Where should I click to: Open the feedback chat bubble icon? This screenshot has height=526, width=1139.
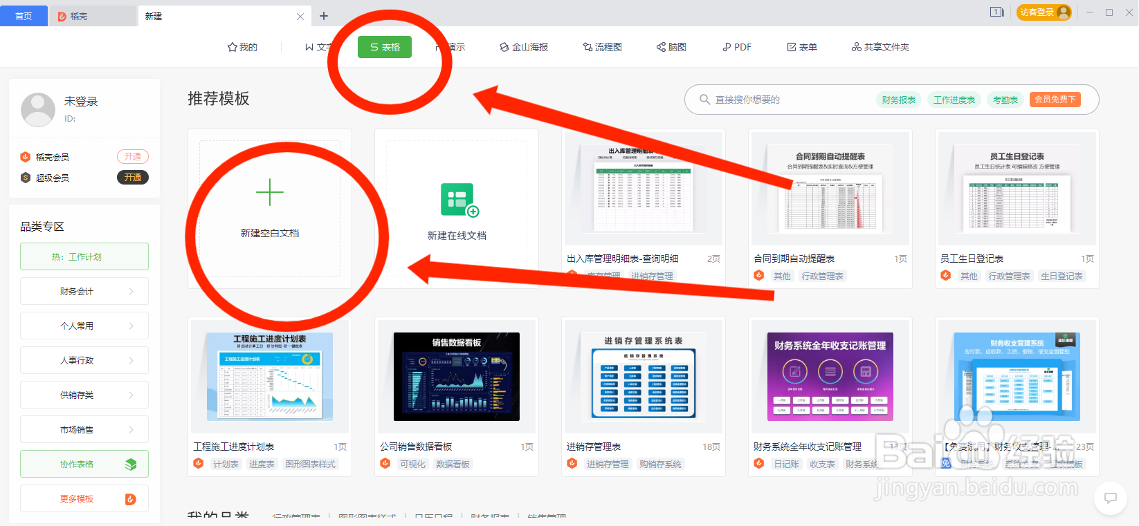(x=1111, y=498)
